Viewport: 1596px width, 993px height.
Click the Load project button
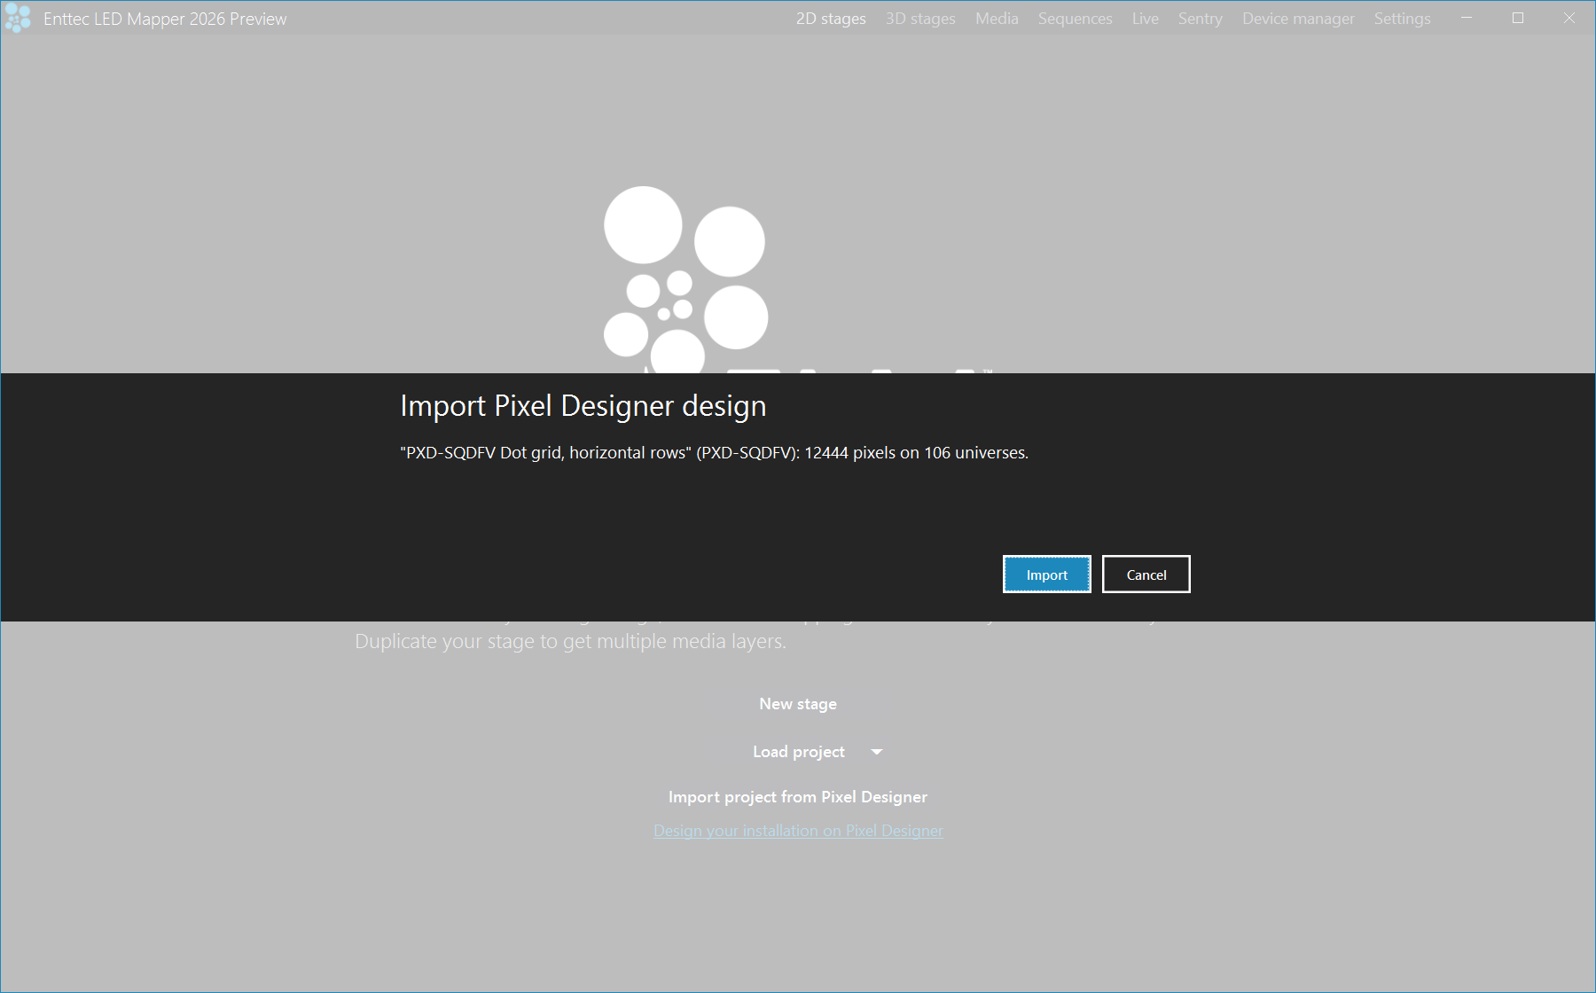[x=799, y=752]
